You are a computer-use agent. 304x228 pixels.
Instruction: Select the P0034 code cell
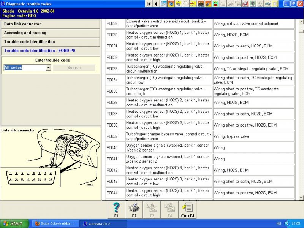pyautogui.click(x=115, y=80)
